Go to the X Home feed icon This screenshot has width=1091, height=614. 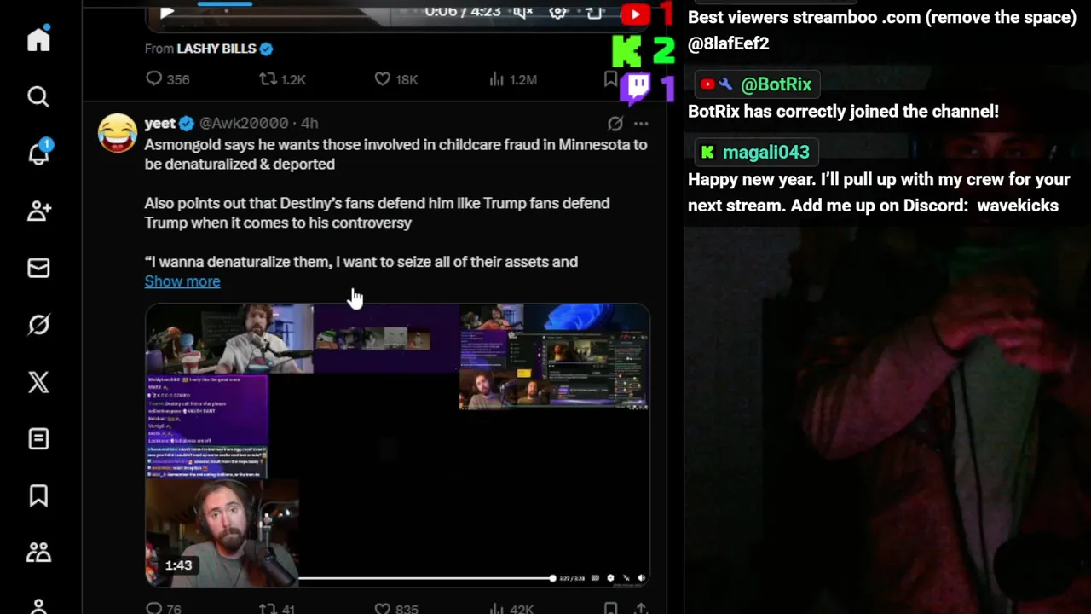pos(38,39)
